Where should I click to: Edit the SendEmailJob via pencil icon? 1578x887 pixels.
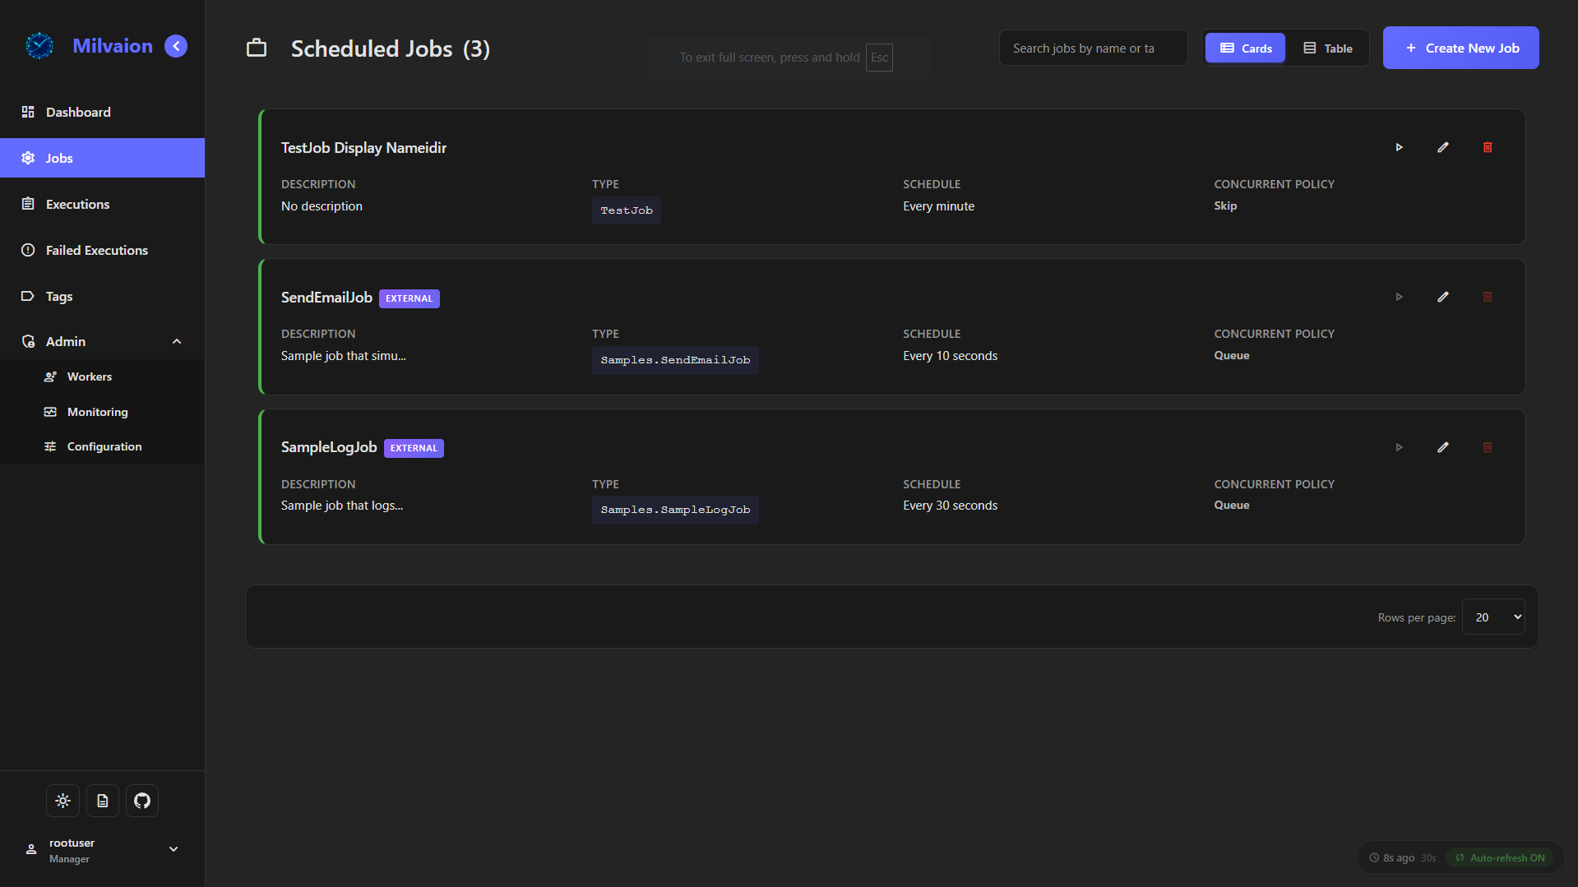point(1443,297)
